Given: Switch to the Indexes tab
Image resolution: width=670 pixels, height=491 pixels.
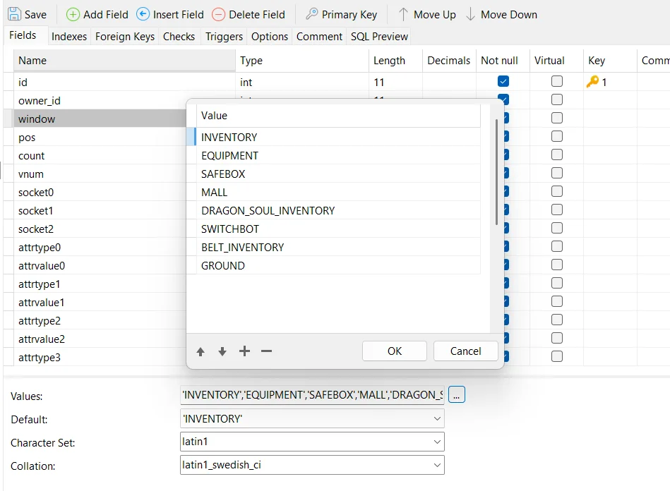Looking at the screenshot, I should tap(69, 37).
